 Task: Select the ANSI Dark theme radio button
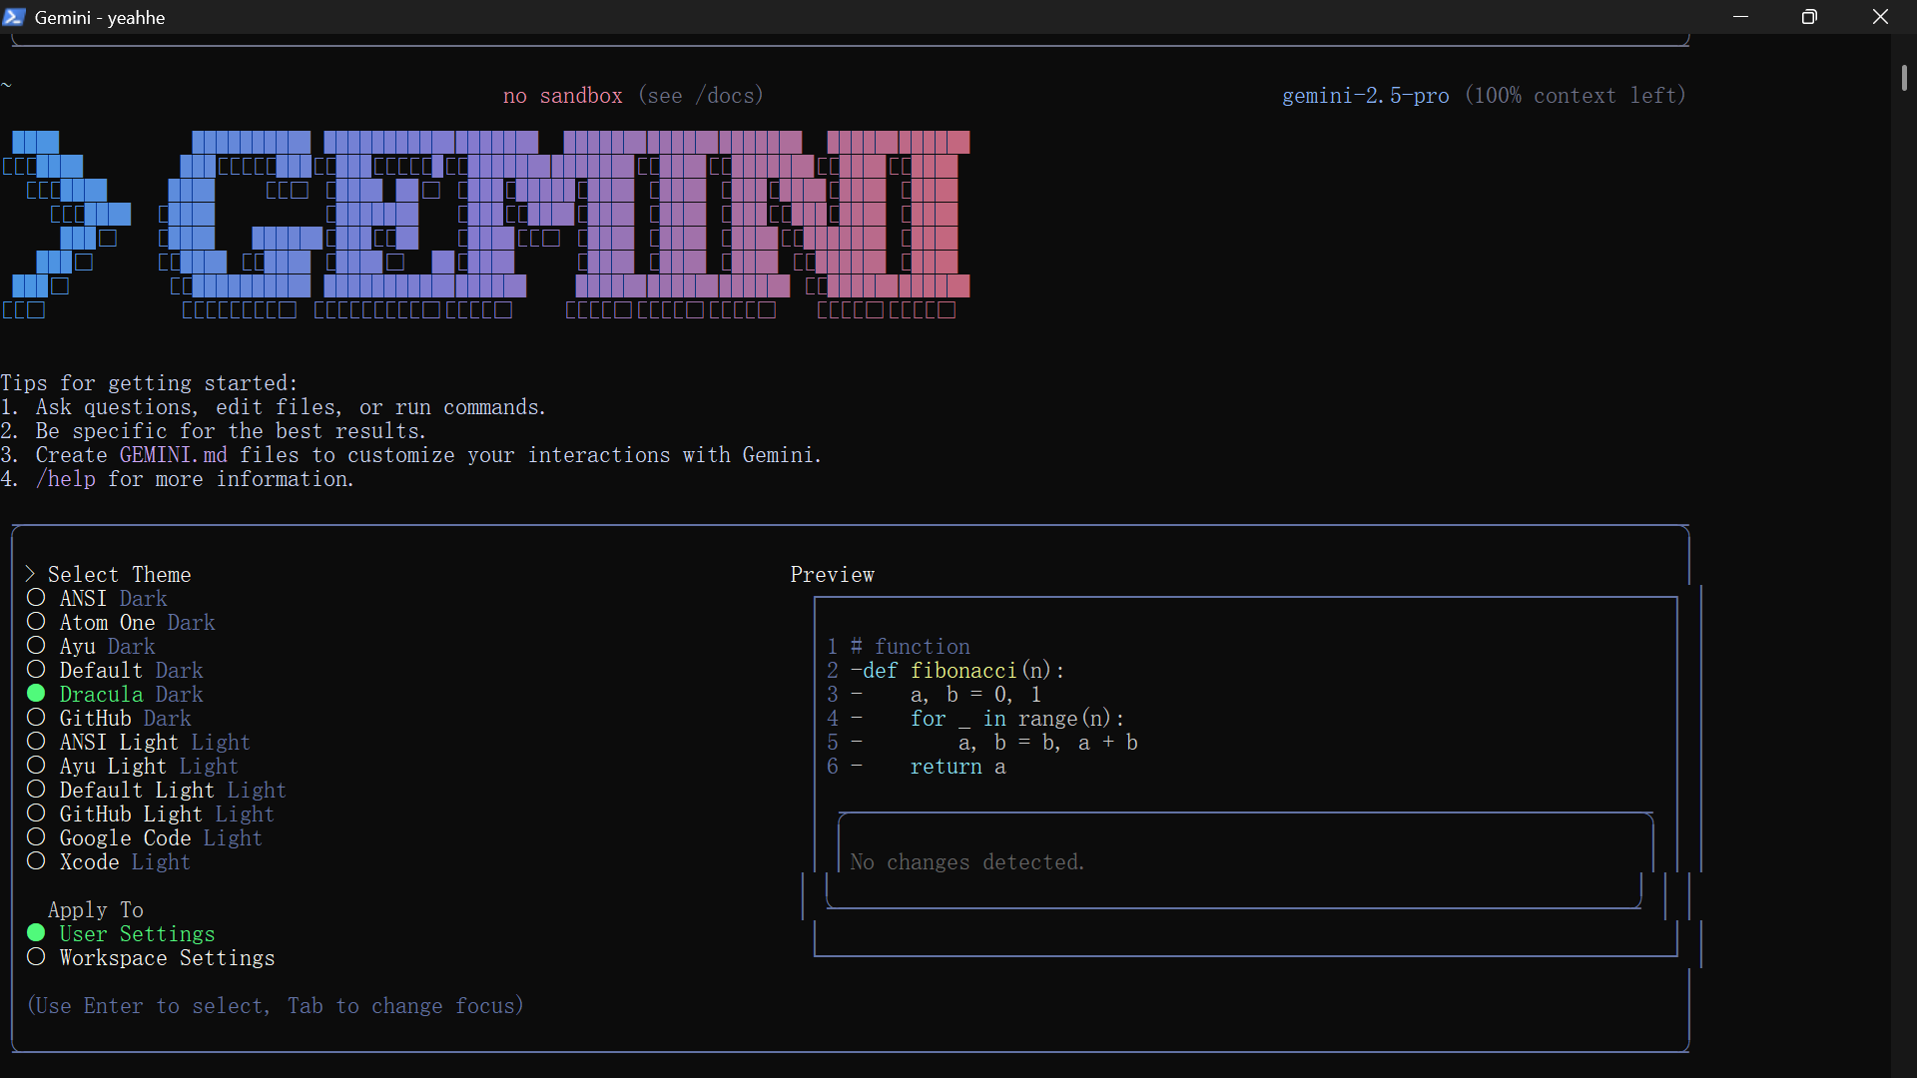point(36,598)
